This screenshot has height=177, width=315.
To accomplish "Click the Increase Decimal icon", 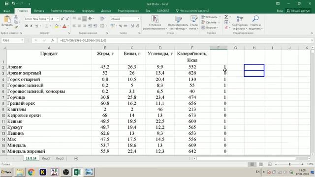I will pyautogui.click(x=132, y=26).
